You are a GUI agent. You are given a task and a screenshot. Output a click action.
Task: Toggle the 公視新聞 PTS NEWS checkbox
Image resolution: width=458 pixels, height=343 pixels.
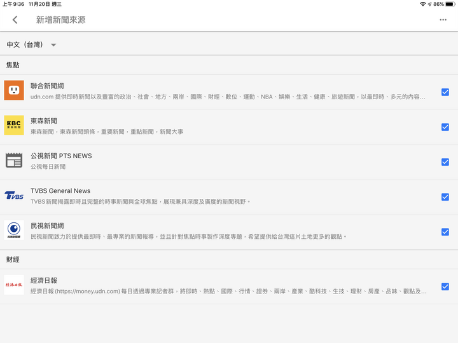(445, 162)
